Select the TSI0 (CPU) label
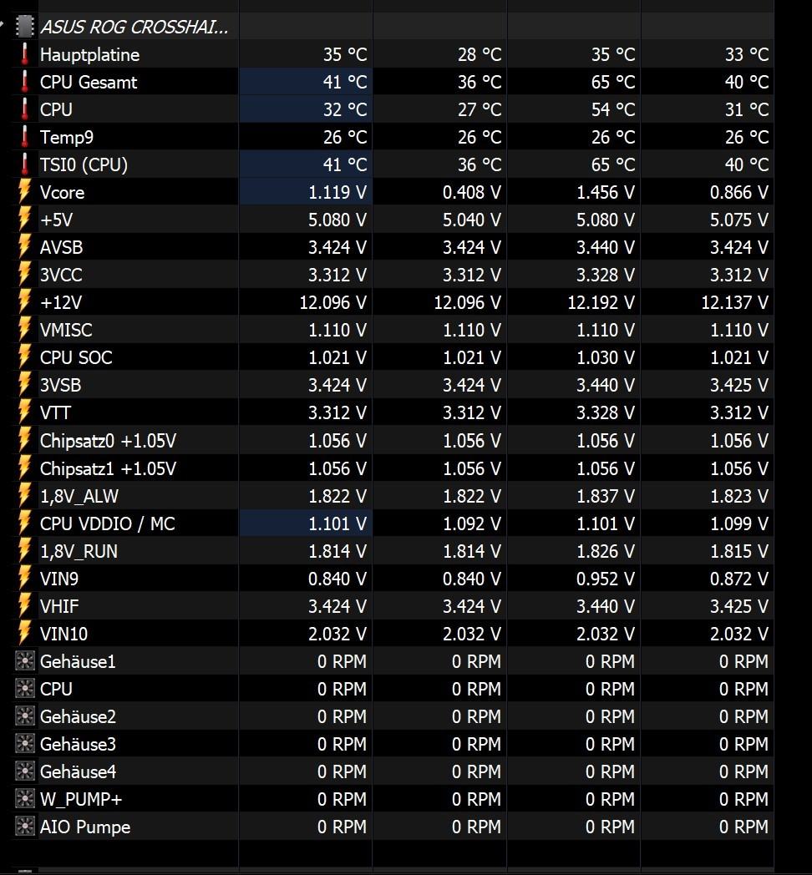This screenshot has width=812, height=875. point(84,164)
